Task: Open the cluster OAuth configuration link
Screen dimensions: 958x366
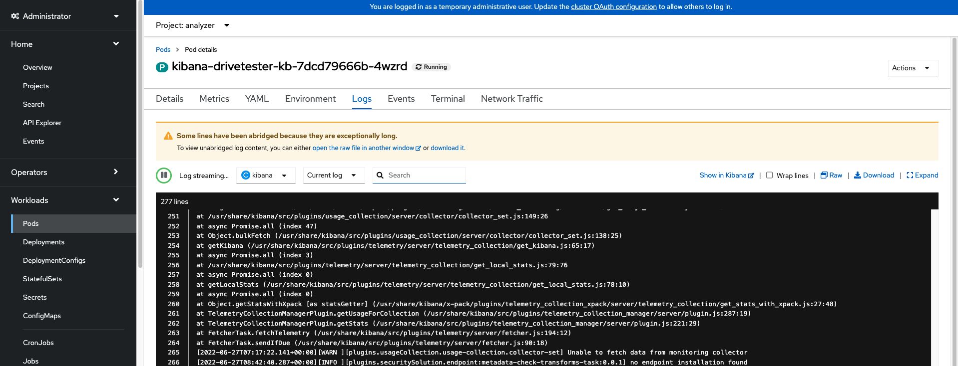Action: 613,6
